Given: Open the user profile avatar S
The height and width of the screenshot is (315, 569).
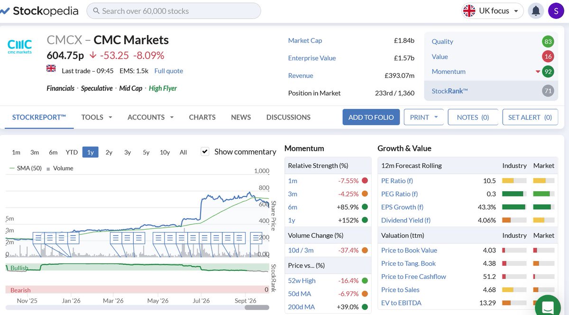Looking at the screenshot, I should pos(556,11).
